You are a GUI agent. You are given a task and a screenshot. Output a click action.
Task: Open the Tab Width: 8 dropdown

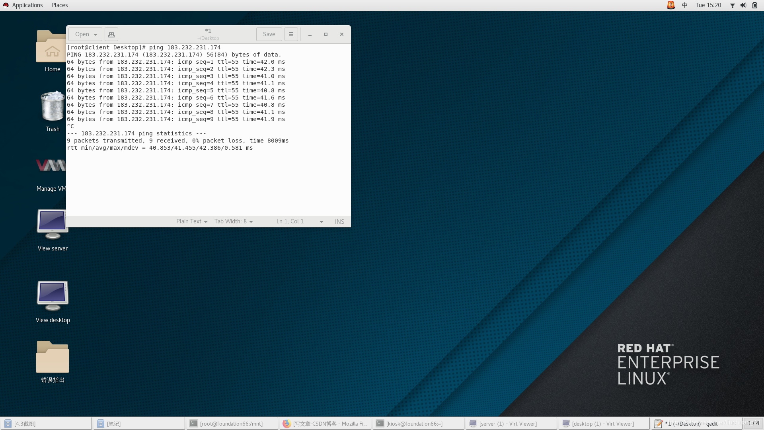point(234,221)
